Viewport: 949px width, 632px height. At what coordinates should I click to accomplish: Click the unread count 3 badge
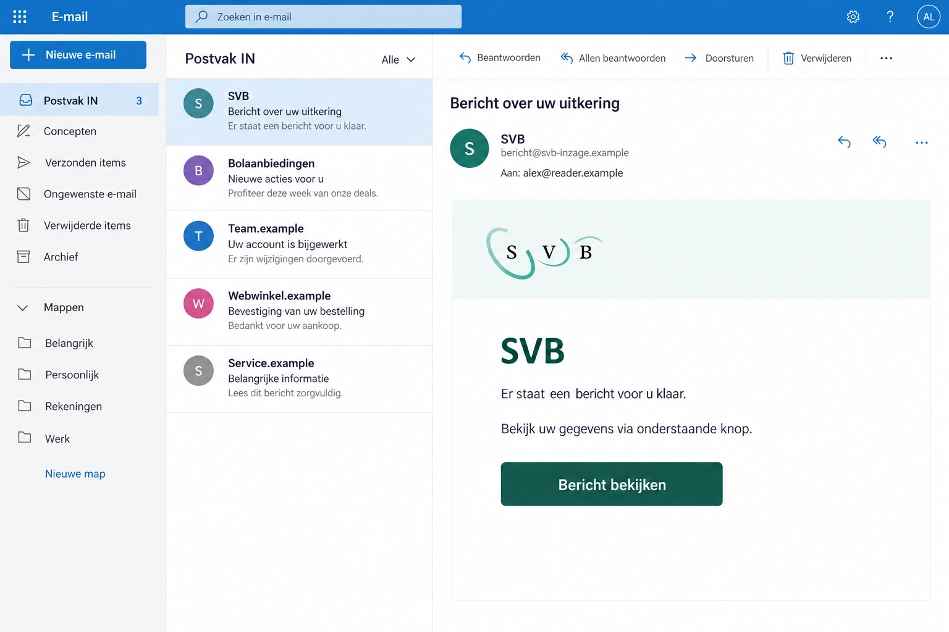click(x=139, y=101)
